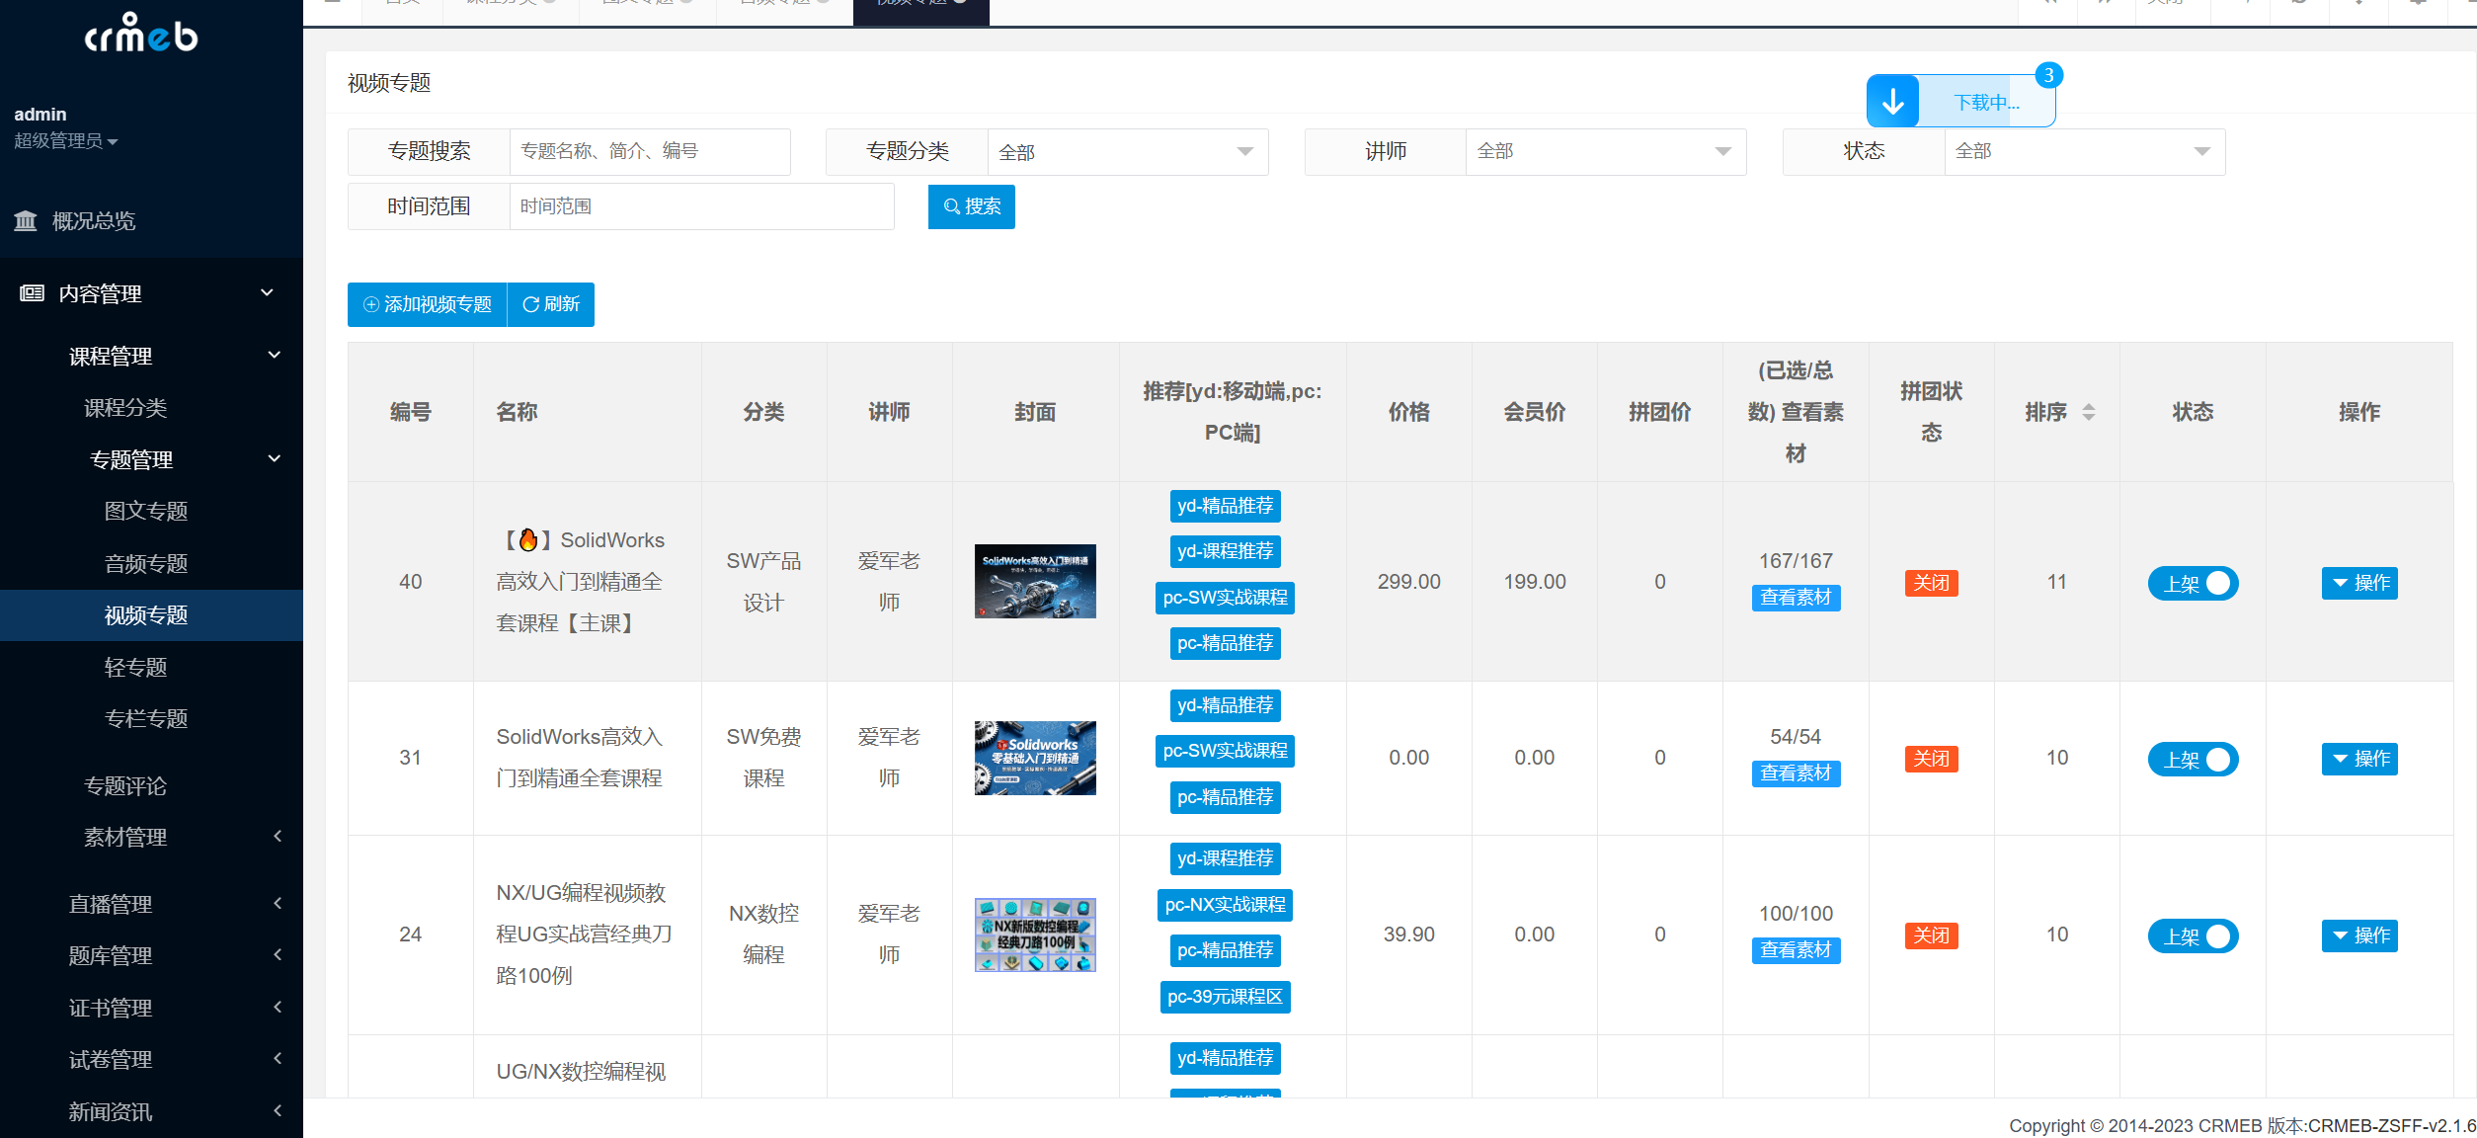Collapse the 课程管理 submenu
This screenshot has width=2477, height=1138.
point(275,355)
